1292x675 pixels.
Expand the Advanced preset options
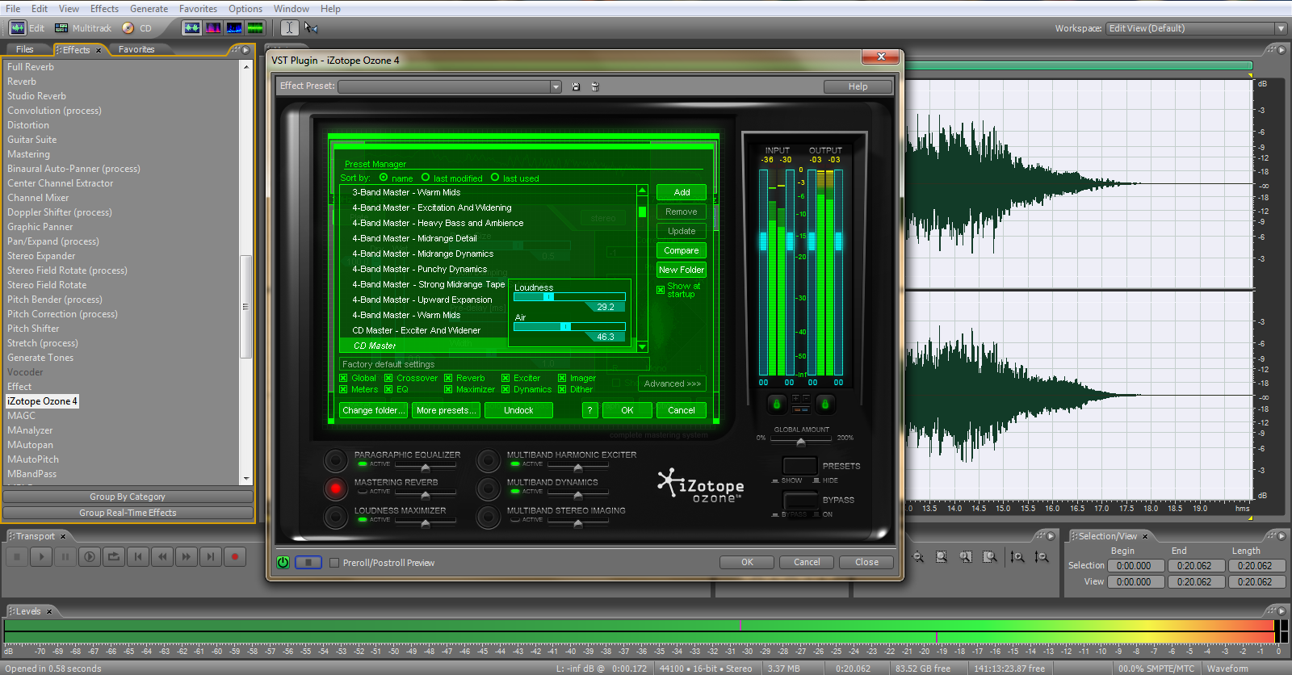tap(672, 384)
